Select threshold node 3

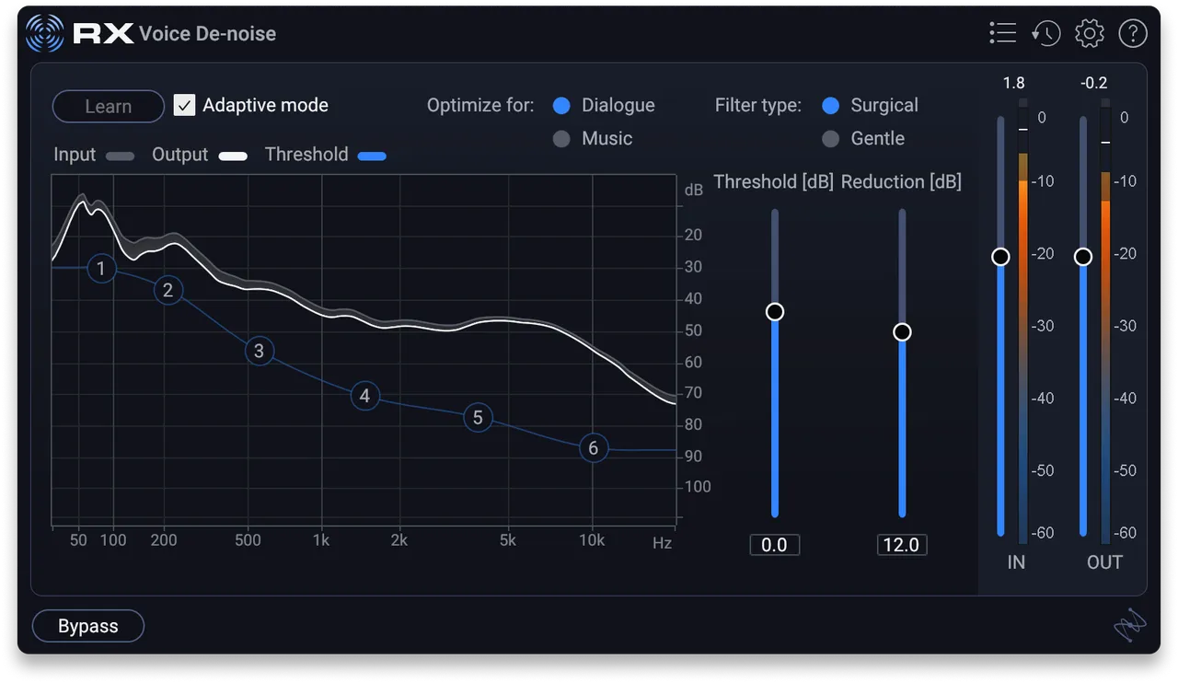point(260,351)
